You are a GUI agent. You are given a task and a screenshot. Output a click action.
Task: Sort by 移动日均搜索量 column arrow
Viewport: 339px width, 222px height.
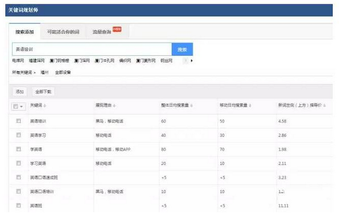[250, 106]
